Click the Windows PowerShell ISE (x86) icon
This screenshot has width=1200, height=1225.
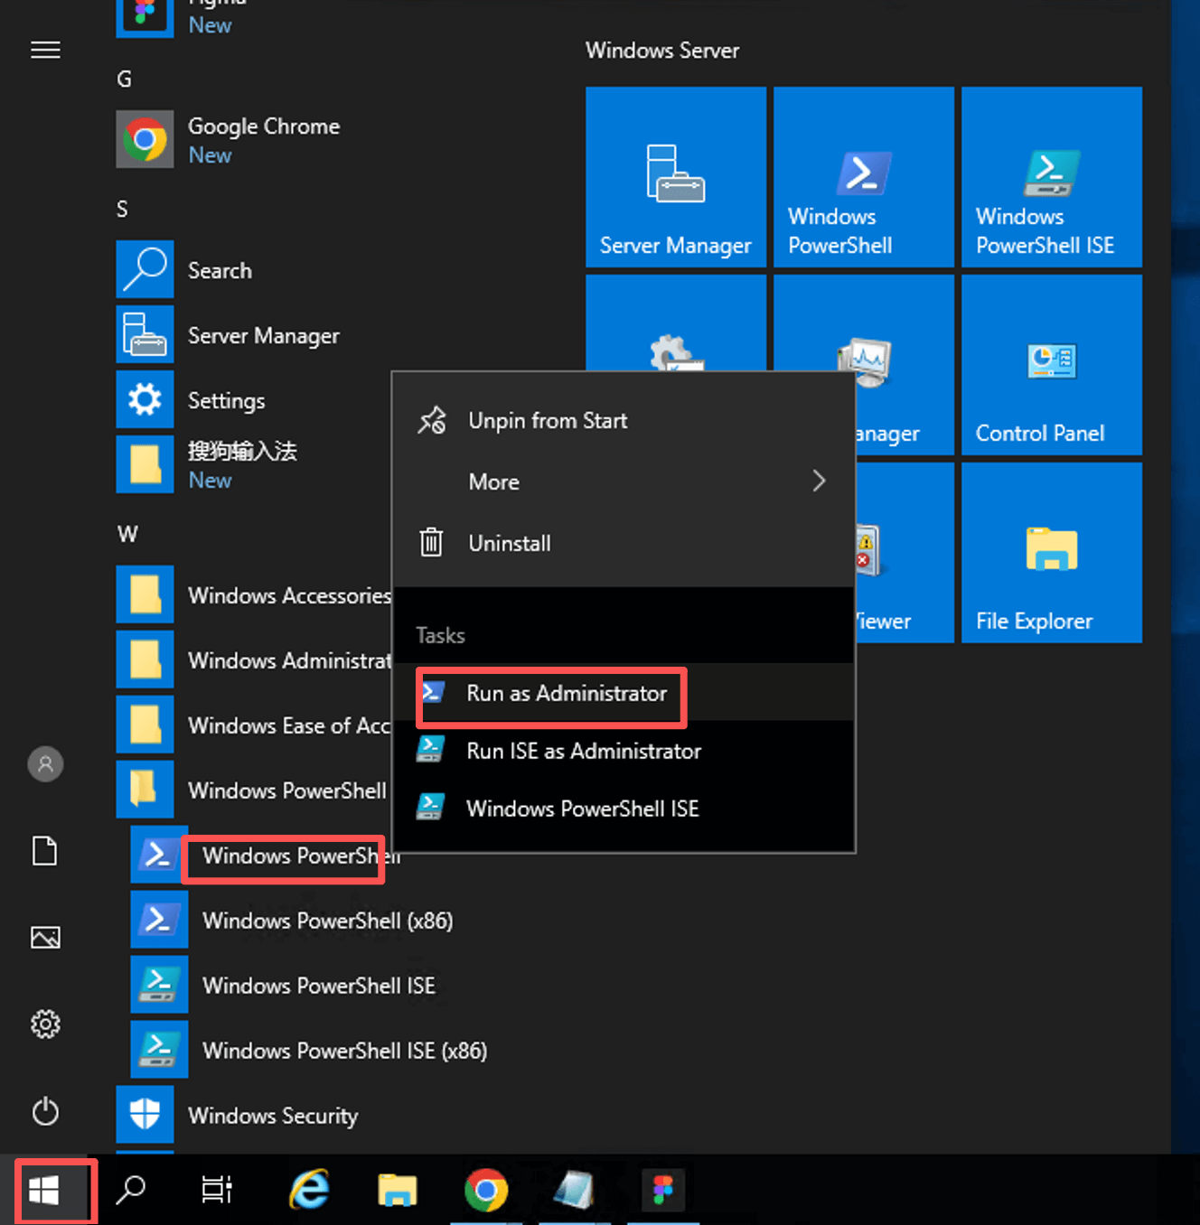click(159, 1050)
